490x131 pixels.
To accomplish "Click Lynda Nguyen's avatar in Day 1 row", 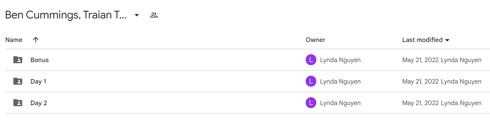I will click(311, 82).
